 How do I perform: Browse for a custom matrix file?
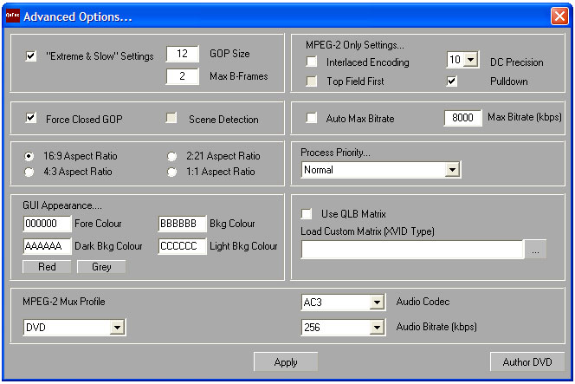[x=535, y=250]
